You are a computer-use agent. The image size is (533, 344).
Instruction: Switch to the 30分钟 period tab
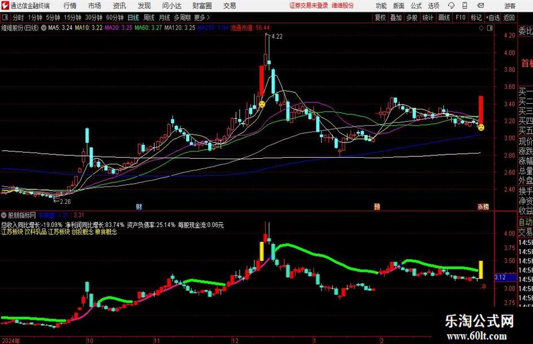pos(94,18)
